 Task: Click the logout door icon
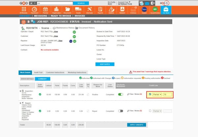coord(152,3)
